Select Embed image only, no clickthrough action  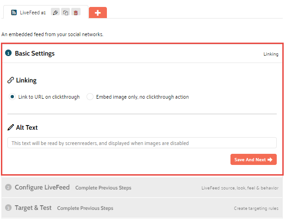tap(90, 97)
